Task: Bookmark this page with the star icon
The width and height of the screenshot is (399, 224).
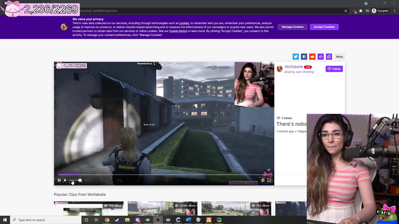Action: (345, 11)
